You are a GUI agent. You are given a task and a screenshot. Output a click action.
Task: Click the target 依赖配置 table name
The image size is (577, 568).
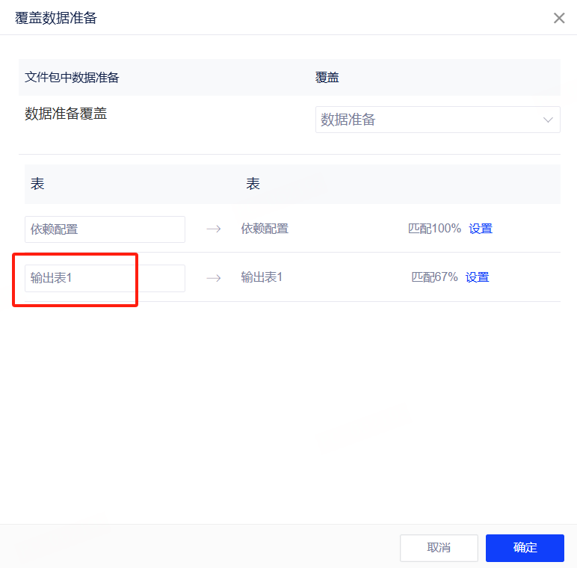point(265,229)
